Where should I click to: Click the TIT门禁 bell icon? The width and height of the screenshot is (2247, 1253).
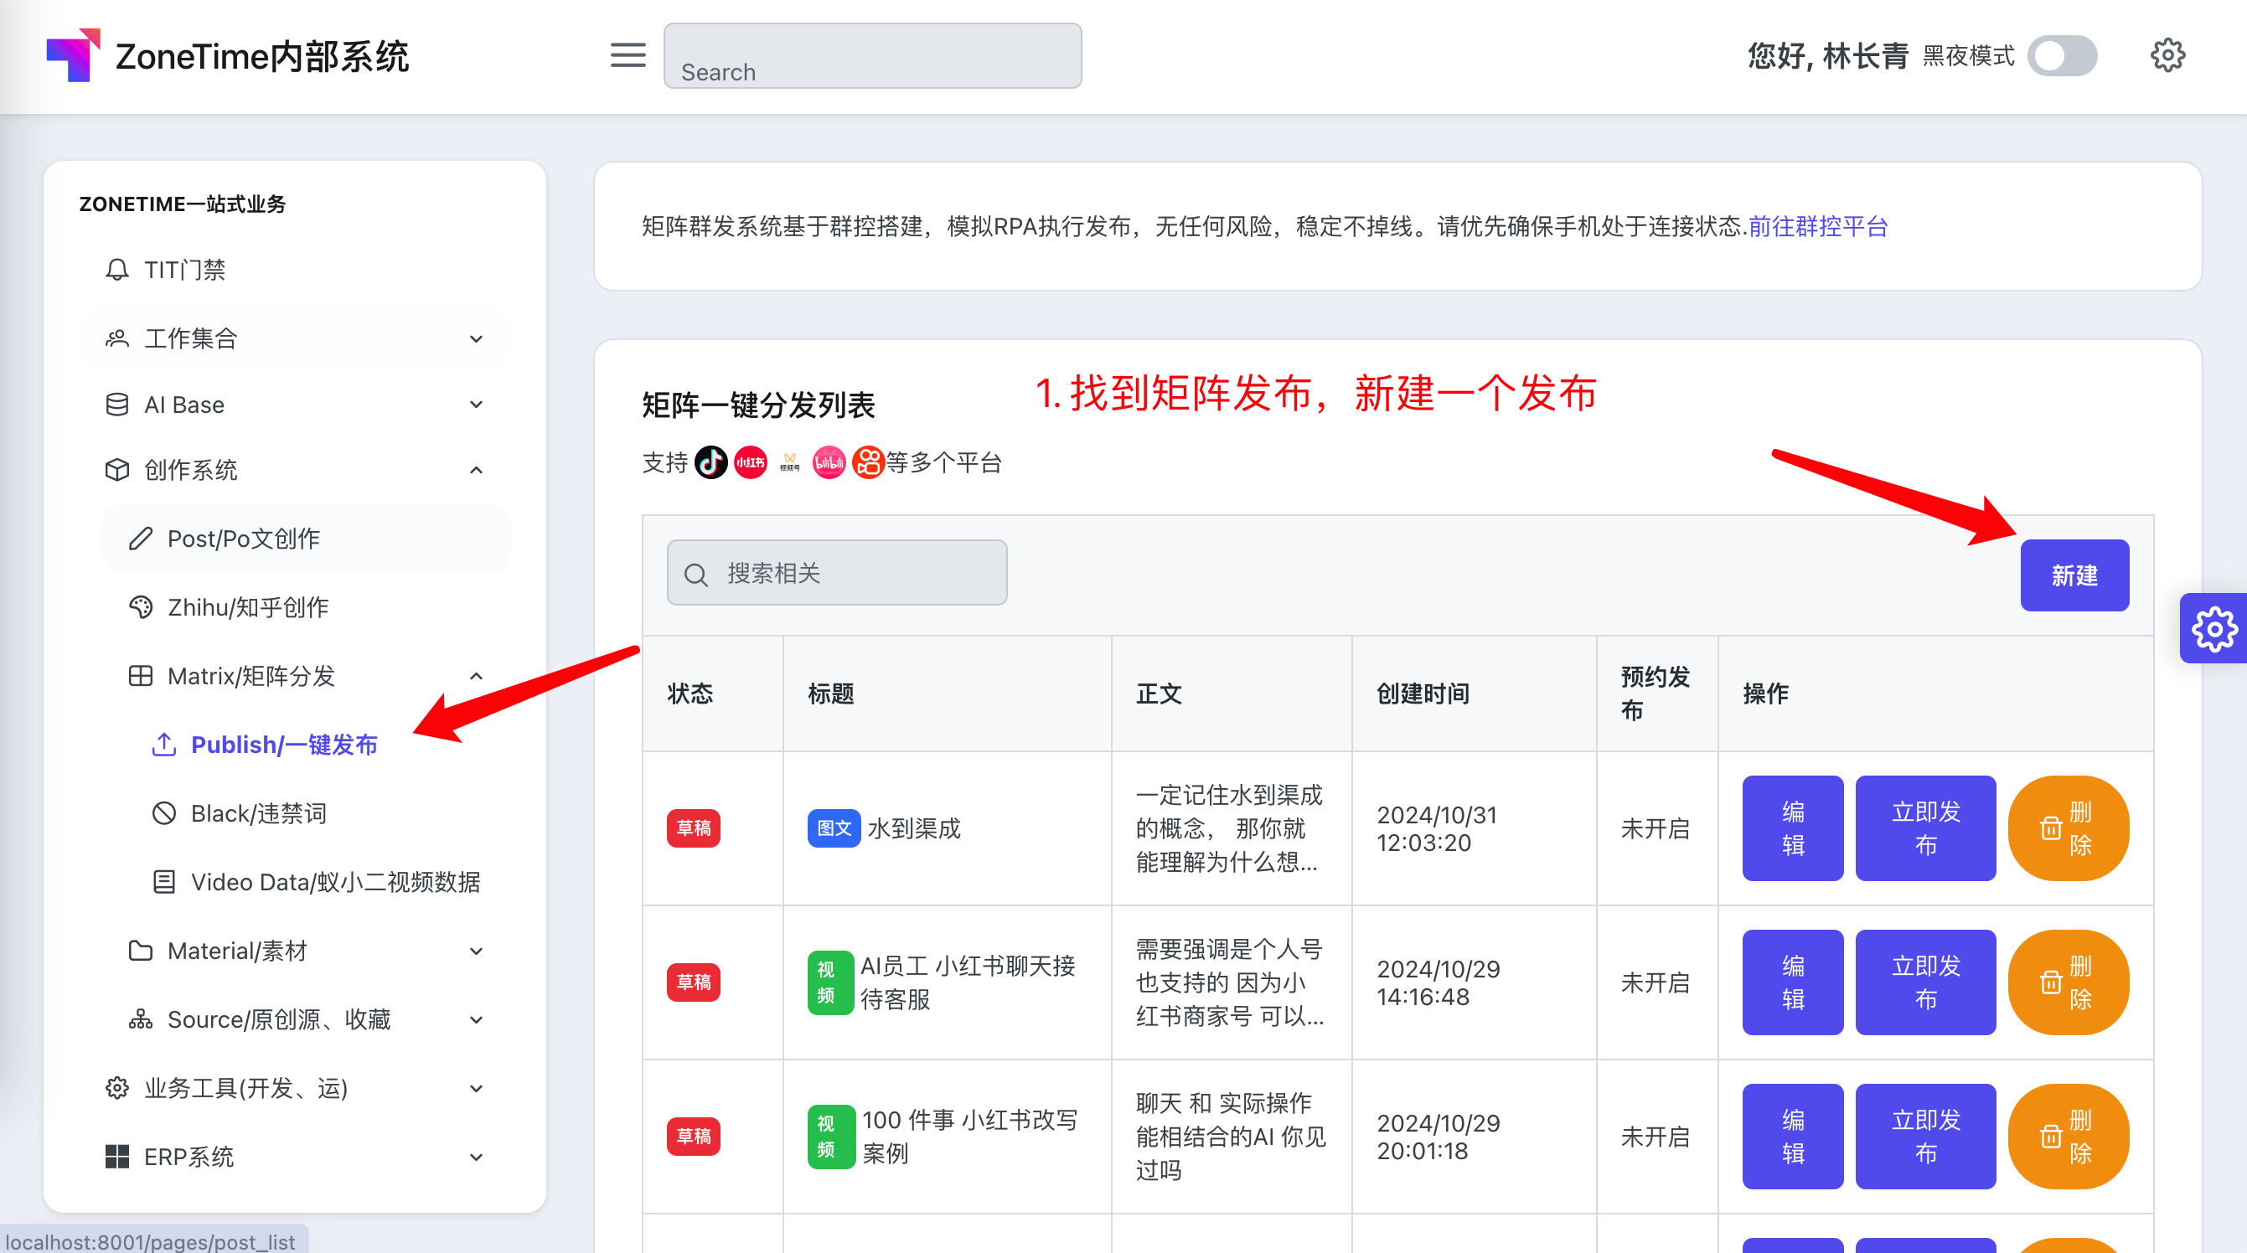[117, 270]
